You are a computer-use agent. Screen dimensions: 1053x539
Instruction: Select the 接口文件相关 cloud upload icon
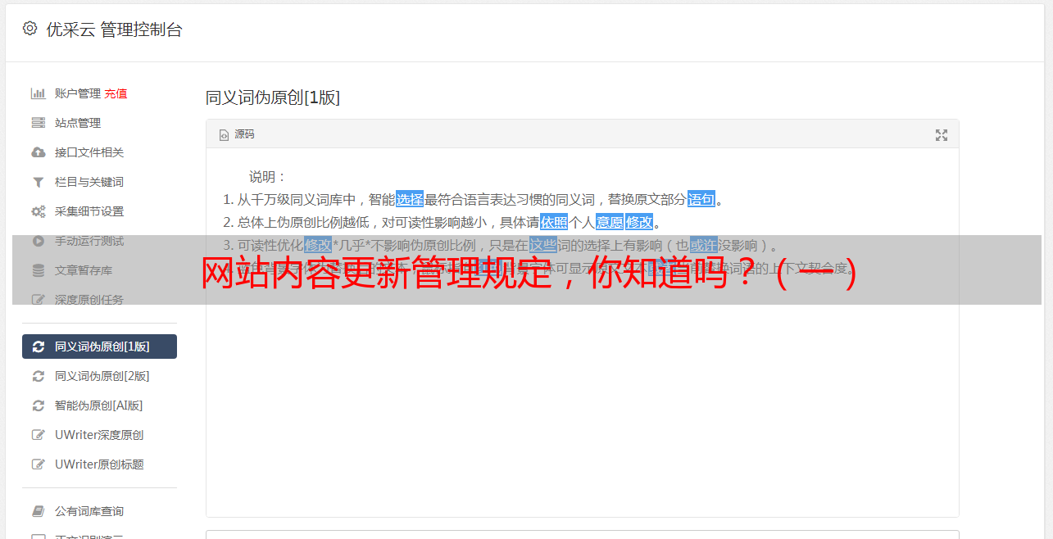[38, 152]
